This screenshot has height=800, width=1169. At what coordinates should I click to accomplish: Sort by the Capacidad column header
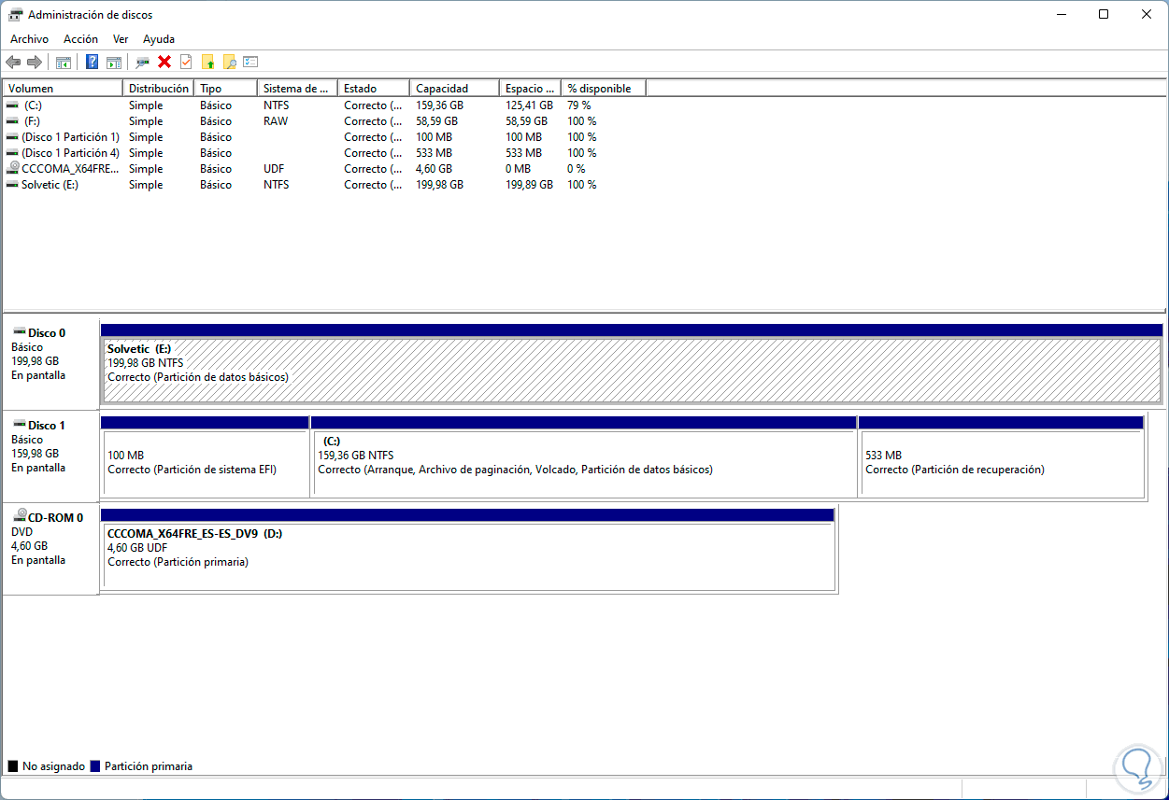point(455,89)
